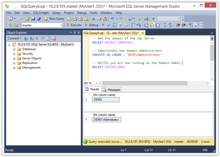
Task: Click the Decrease Indent icon
Action: [178, 25]
